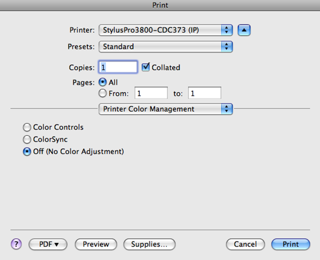Screen dimensions: 320x260
Task: Choose the Color Controls option
Action: [x=27, y=127]
